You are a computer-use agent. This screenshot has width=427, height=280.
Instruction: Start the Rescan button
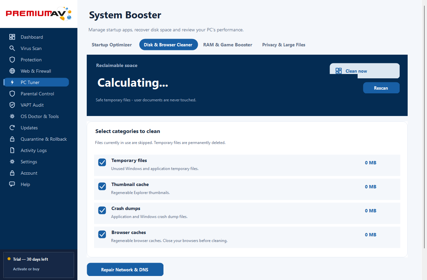pyautogui.click(x=381, y=88)
